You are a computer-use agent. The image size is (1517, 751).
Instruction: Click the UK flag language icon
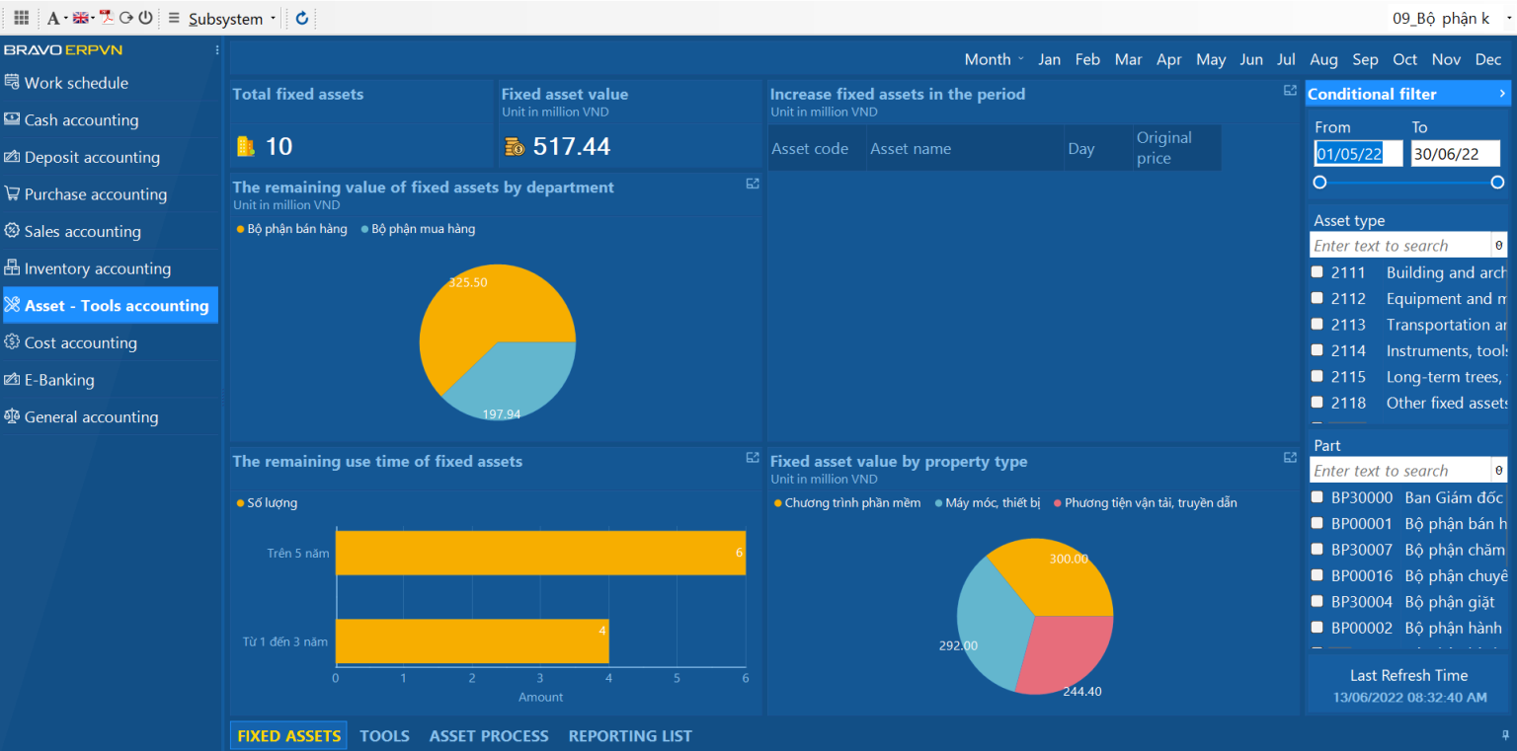point(81,18)
